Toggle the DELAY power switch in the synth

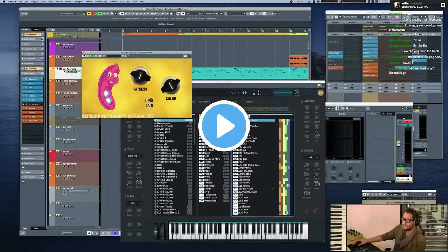[x=124, y=149]
